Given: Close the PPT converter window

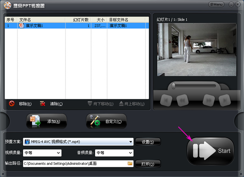Looking at the screenshot, I should 237,4.
